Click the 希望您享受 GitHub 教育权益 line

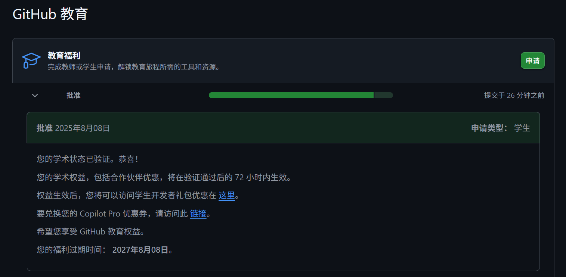click(x=91, y=231)
